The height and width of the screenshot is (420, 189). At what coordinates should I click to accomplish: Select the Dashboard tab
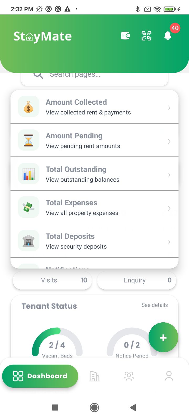[40, 376]
